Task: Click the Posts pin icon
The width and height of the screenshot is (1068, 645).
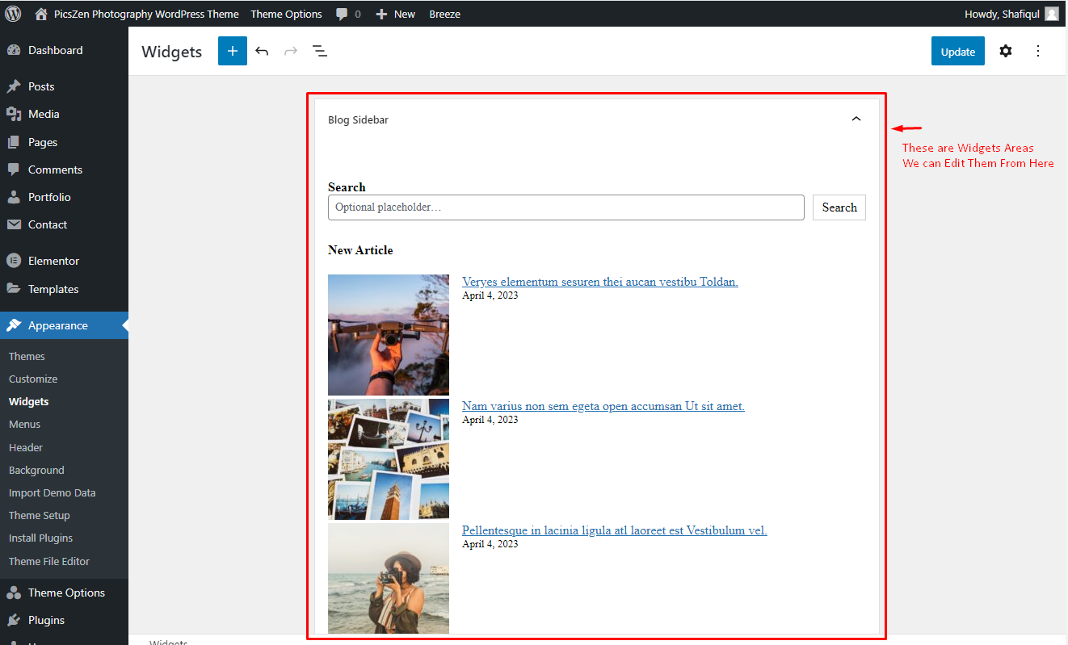Action: pos(14,86)
